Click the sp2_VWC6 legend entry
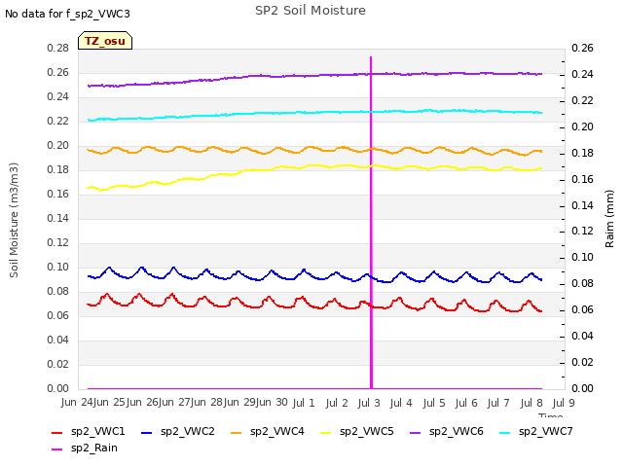Viewport: 623px width, 467px height. pos(447,431)
